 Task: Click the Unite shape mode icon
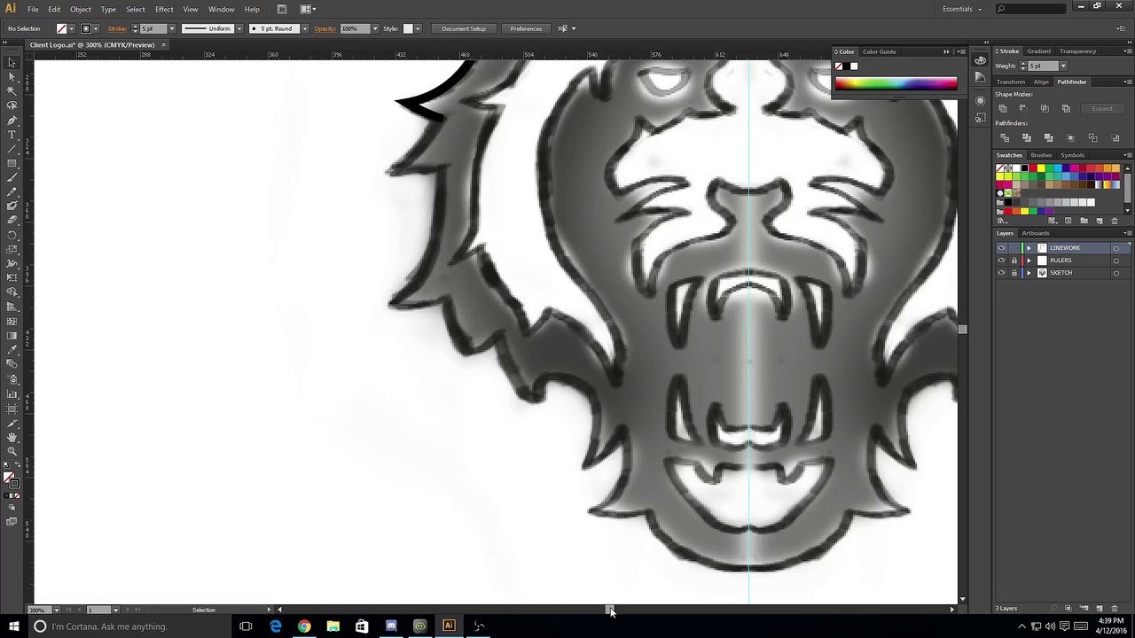(1003, 108)
